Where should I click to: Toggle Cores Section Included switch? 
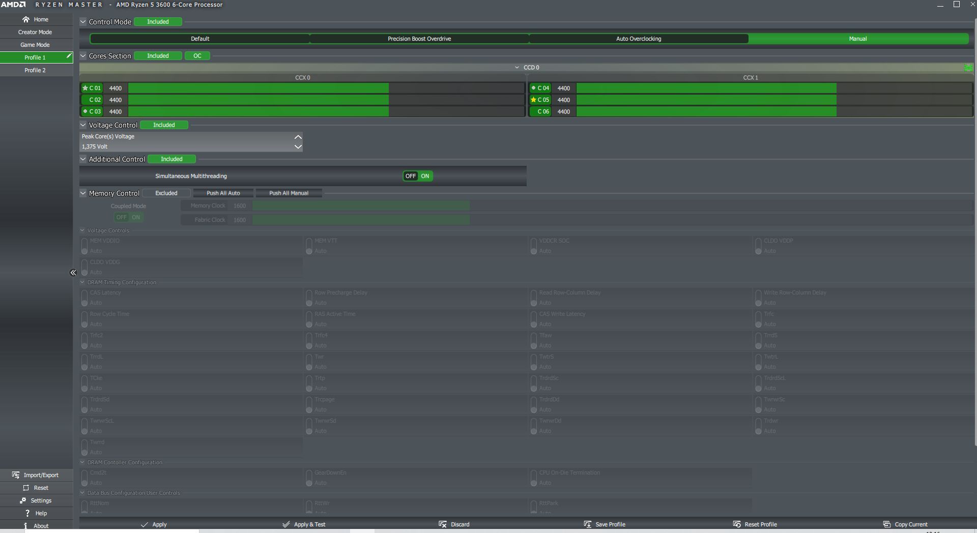click(158, 56)
